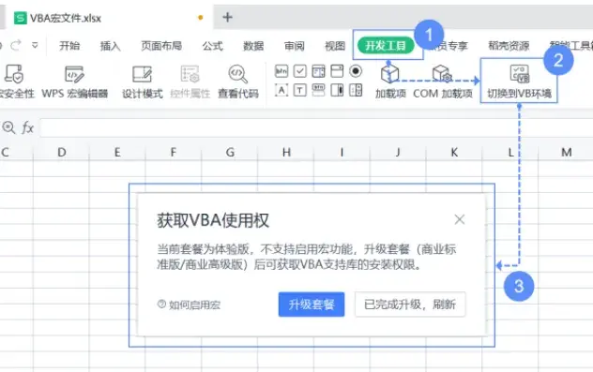Open the 插入 ribbon tab

tap(110, 46)
